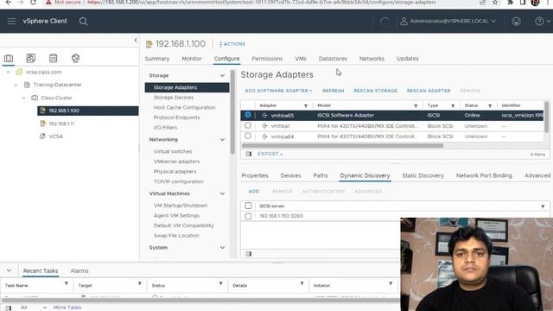Switch to Network Port Binding tab
This screenshot has width=553, height=311.
(484, 175)
